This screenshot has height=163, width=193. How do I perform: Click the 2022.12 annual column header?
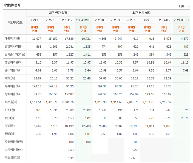51,20
